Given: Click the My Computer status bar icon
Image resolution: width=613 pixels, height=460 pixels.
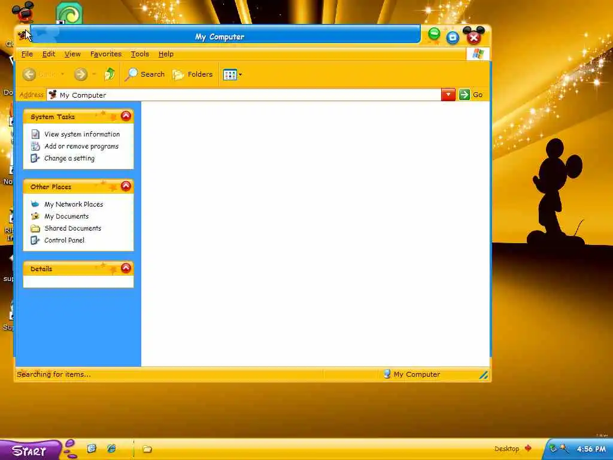Looking at the screenshot, I should coord(387,374).
